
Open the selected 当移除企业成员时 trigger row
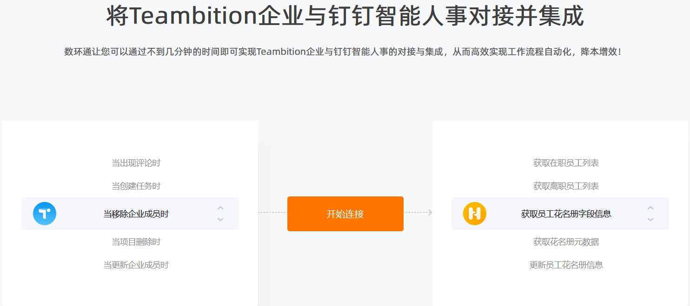[130, 214]
